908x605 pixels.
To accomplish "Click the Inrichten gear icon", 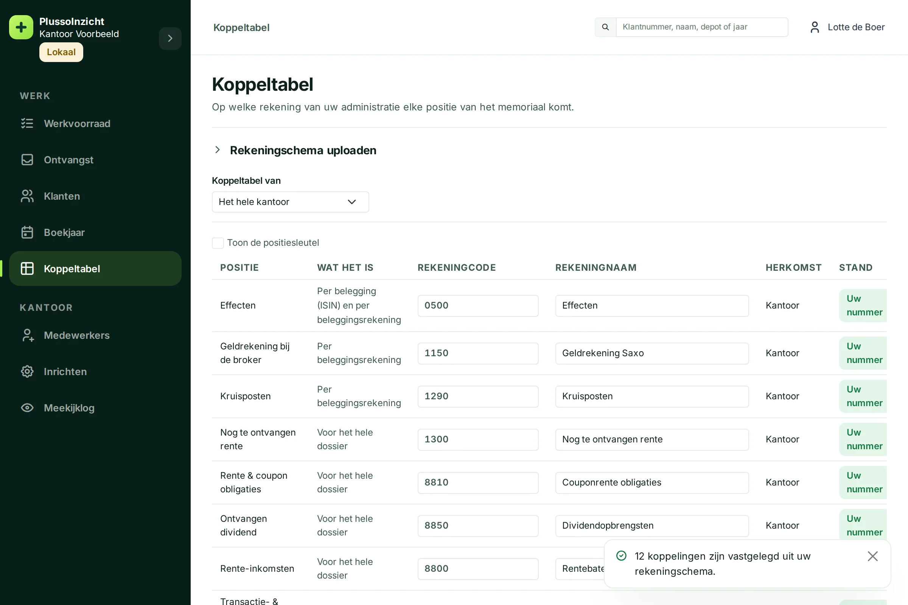I will 27,372.
